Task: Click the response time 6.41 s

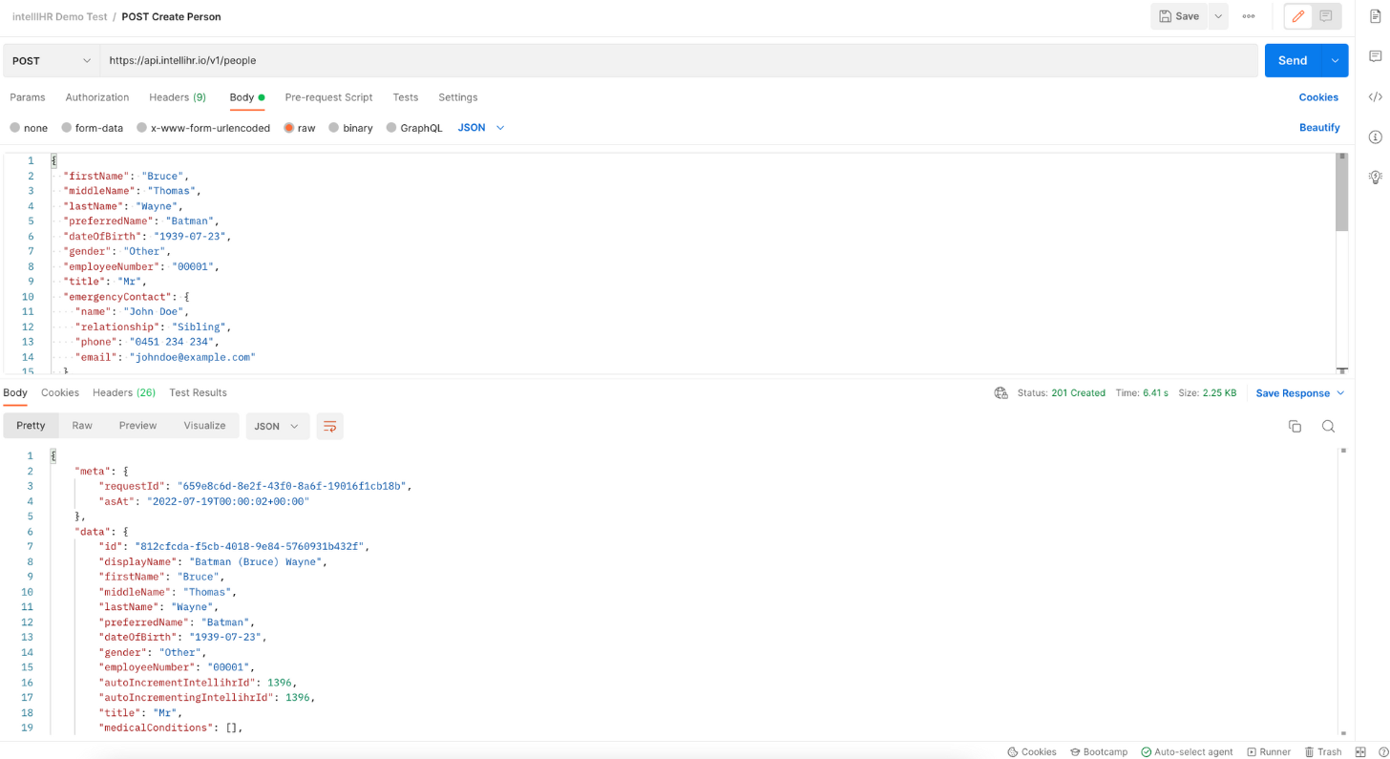Action: pos(1154,393)
